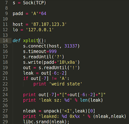This screenshot has height=124, width=129.
Task: Click line number 29 in gutter
Action: [x=5, y=122]
